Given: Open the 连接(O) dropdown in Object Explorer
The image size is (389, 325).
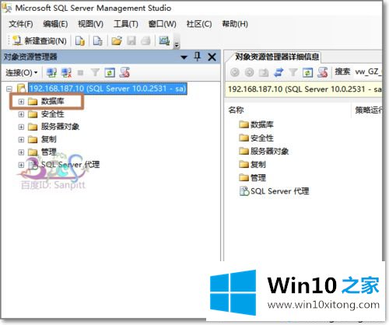Looking at the screenshot, I should click(22, 73).
